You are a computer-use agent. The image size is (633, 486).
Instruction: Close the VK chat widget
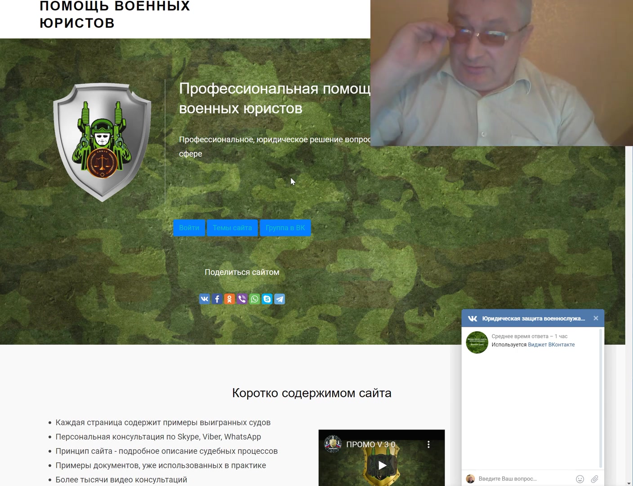tap(596, 318)
